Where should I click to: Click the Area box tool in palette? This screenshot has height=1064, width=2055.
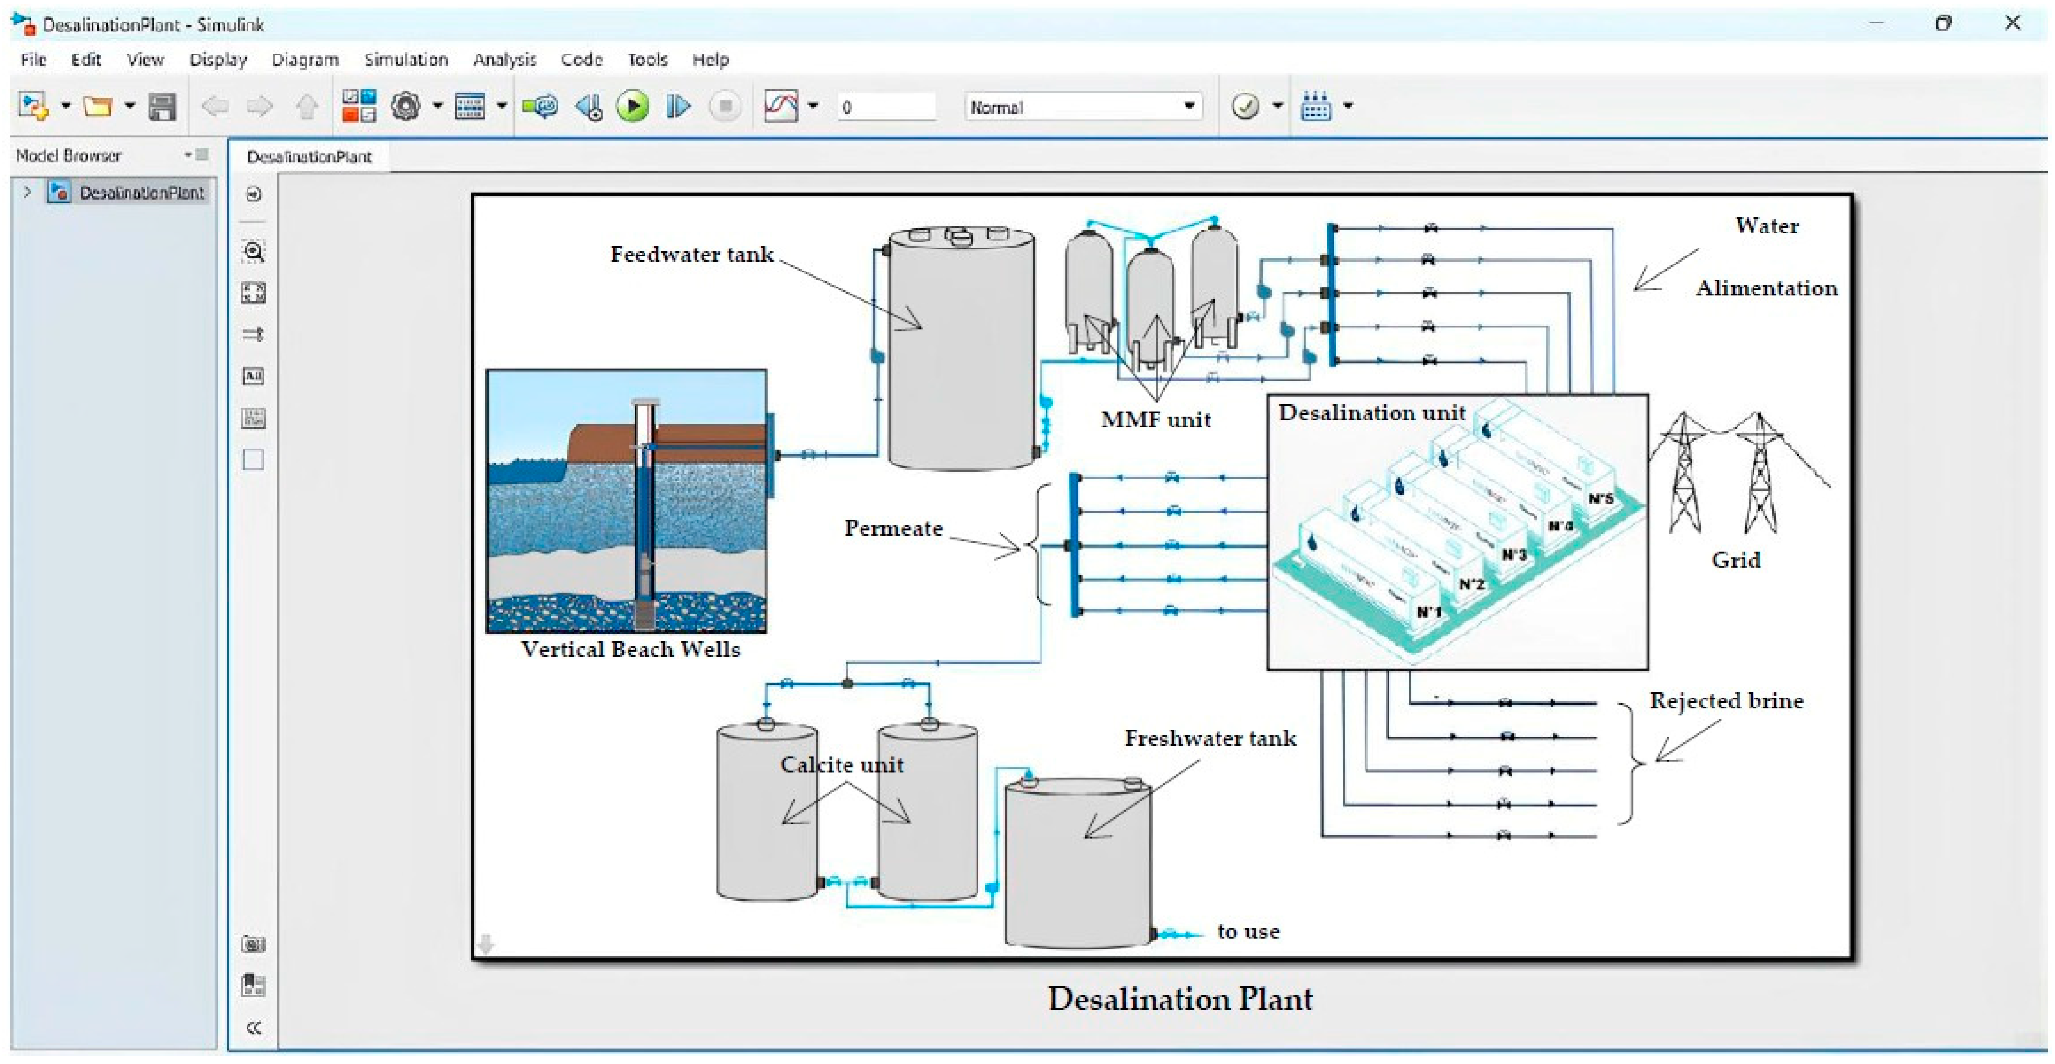[x=254, y=459]
